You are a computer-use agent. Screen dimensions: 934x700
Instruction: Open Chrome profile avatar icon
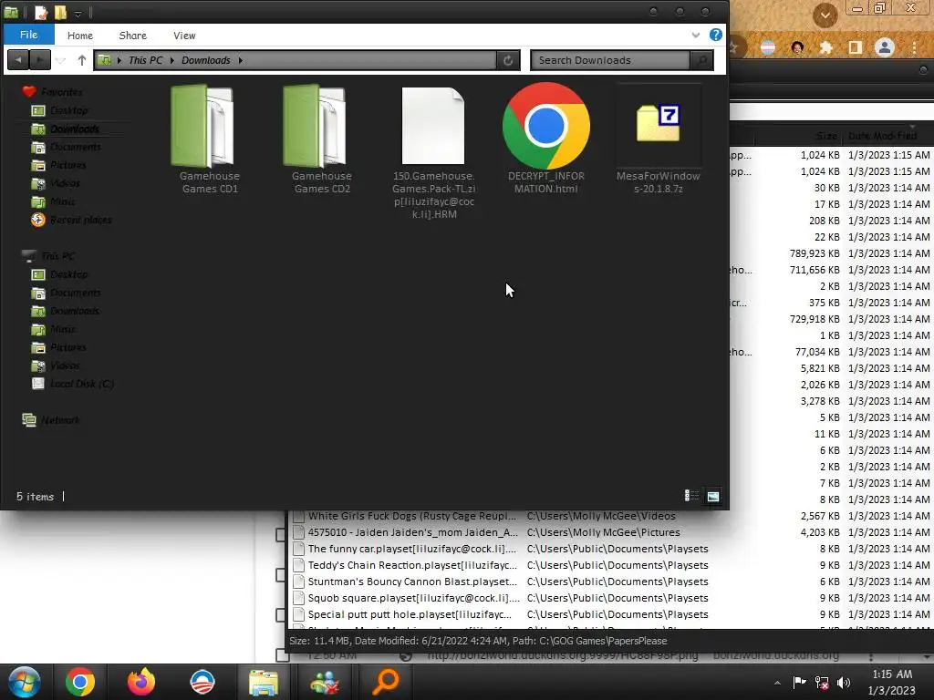[x=885, y=47]
